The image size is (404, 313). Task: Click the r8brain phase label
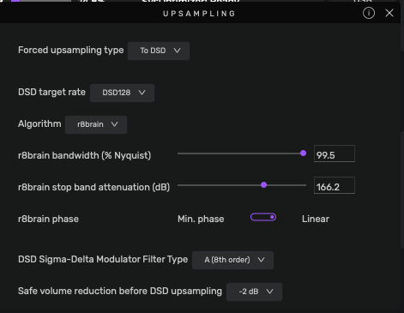click(x=48, y=219)
